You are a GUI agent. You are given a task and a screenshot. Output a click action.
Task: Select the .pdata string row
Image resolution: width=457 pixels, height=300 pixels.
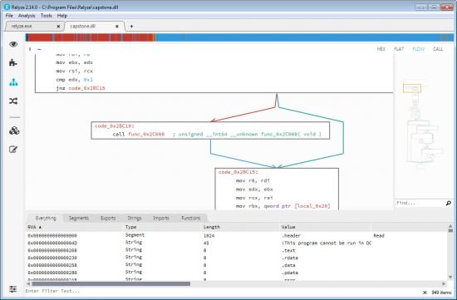(x=237, y=273)
